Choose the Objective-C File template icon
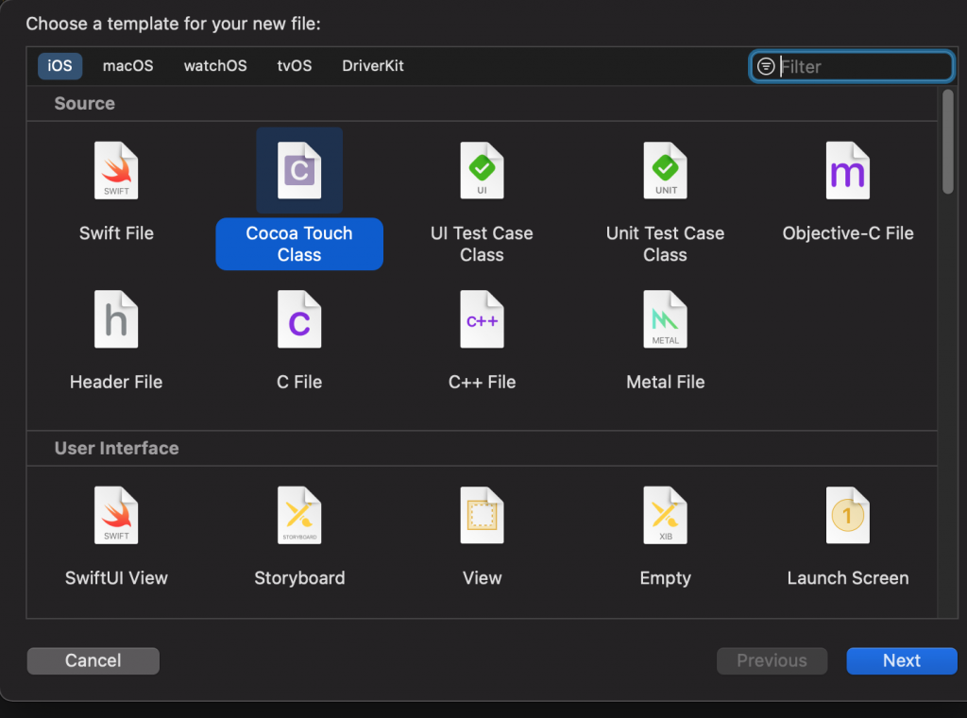The height and width of the screenshot is (718, 967). [847, 171]
